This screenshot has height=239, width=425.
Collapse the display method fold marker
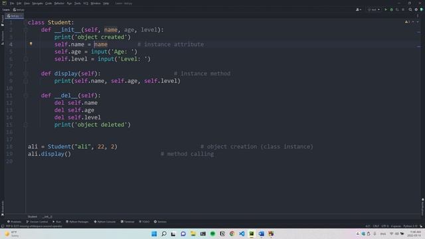click(25, 74)
